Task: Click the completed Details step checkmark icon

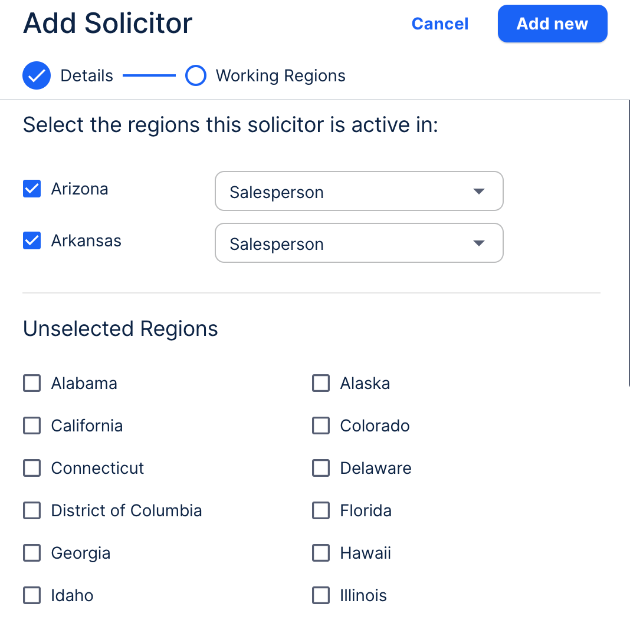Action: 37,75
